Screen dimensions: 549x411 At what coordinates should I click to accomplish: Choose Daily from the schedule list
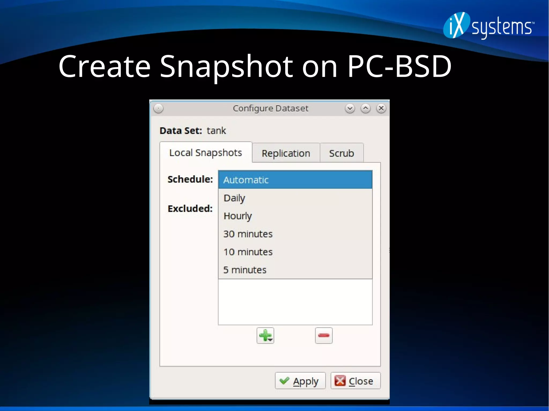click(295, 198)
